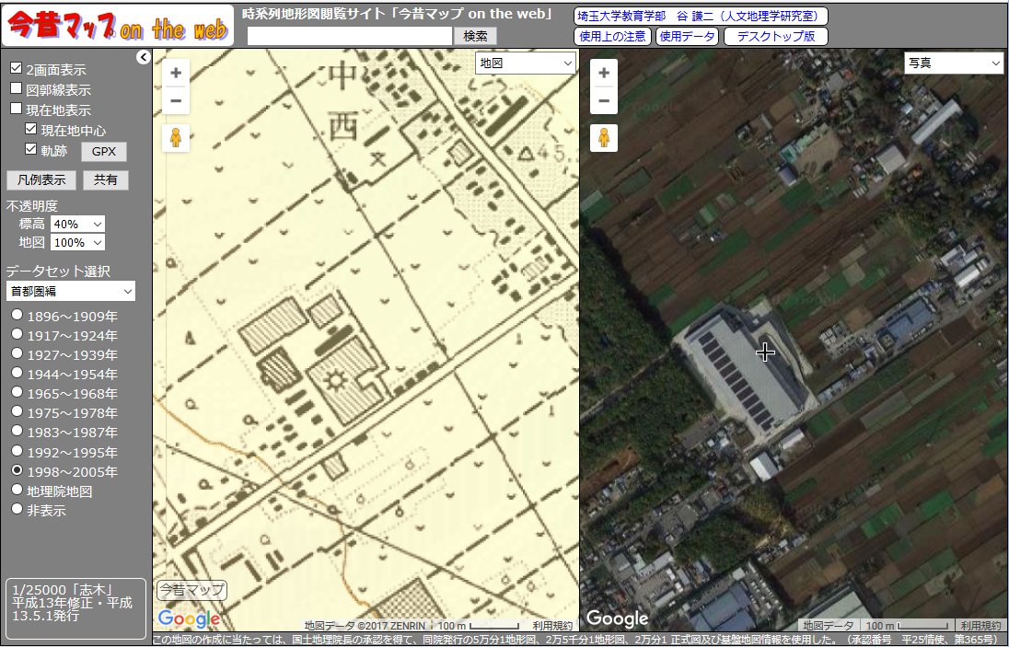Select the 1927～1939年 period radio button
The image size is (1009, 647).
[17, 353]
